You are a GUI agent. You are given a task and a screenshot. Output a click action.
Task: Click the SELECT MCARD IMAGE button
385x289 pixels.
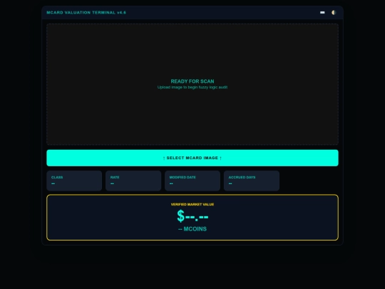pyautogui.click(x=192, y=158)
